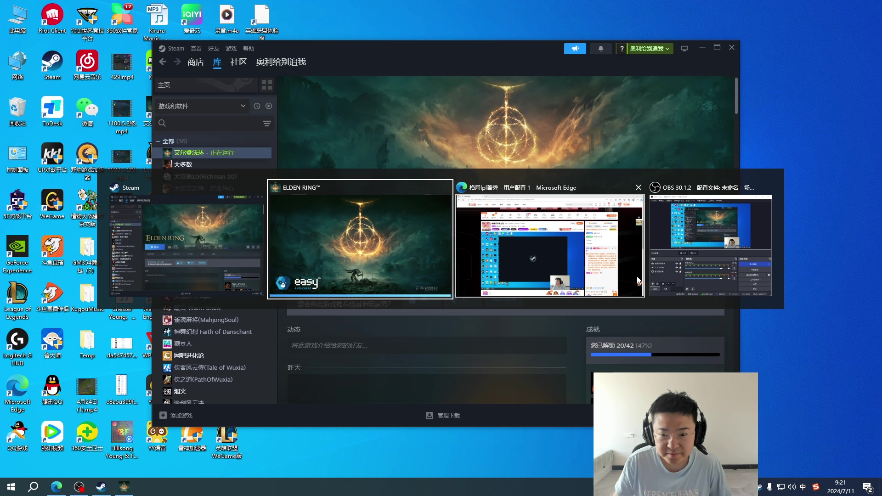The image size is (882, 496).
Task: Open Logitech G HUB desktop icon
Action: click(17, 347)
